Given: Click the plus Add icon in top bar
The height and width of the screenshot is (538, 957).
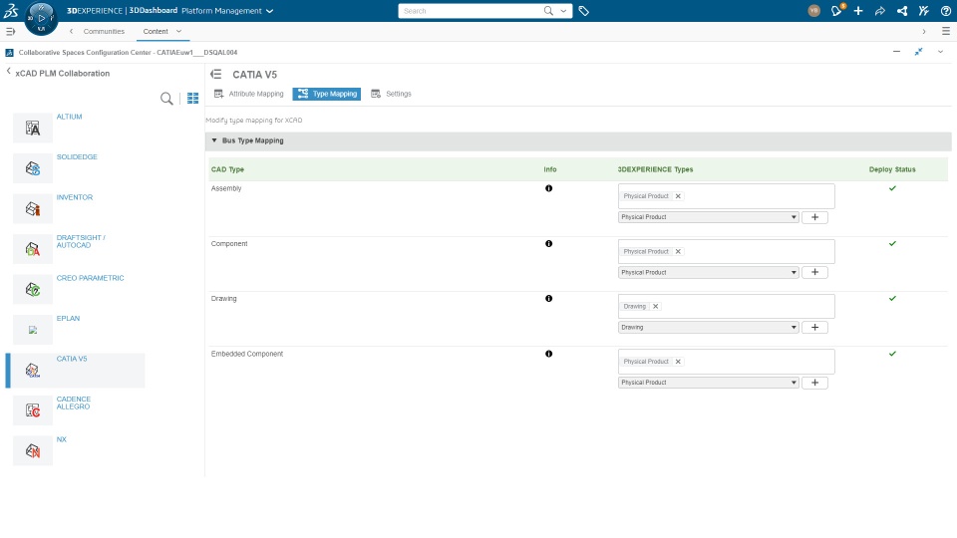Looking at the screenshot, I should click(x=858, y=10).
